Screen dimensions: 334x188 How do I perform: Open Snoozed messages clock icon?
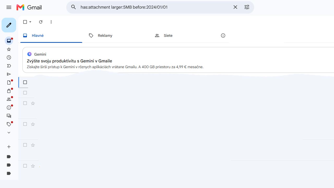click(9, 57)
